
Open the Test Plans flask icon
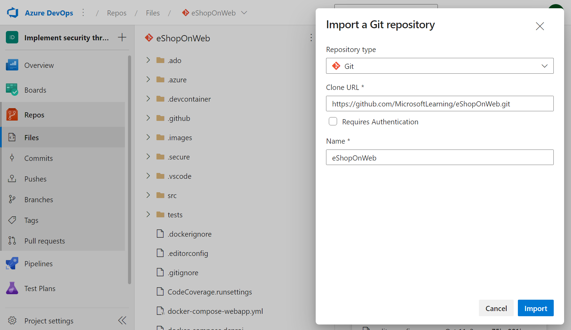tap(12, 288)
